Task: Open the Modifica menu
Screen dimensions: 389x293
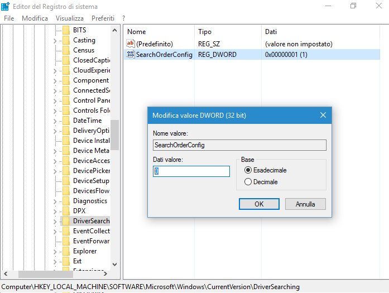Action: point(35,18)
